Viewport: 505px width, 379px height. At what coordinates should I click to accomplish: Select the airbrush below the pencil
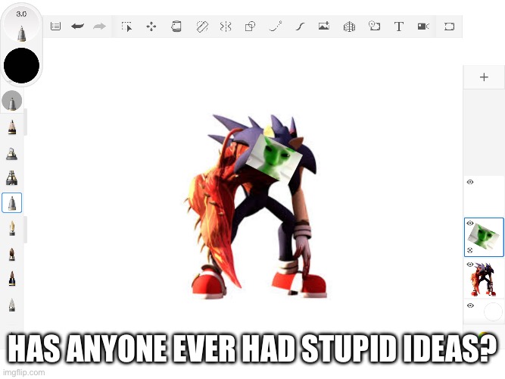click(12, 154)
